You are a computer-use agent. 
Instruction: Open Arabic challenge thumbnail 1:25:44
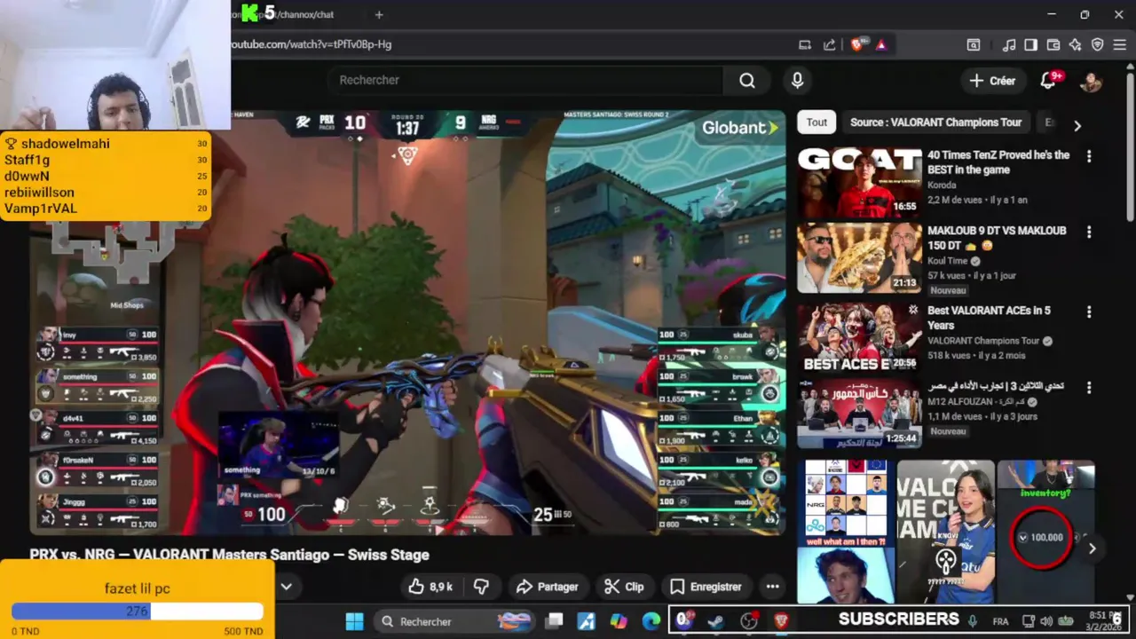click(859, 414)
